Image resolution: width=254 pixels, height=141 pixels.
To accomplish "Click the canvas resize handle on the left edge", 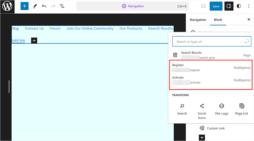I will 9,87.
